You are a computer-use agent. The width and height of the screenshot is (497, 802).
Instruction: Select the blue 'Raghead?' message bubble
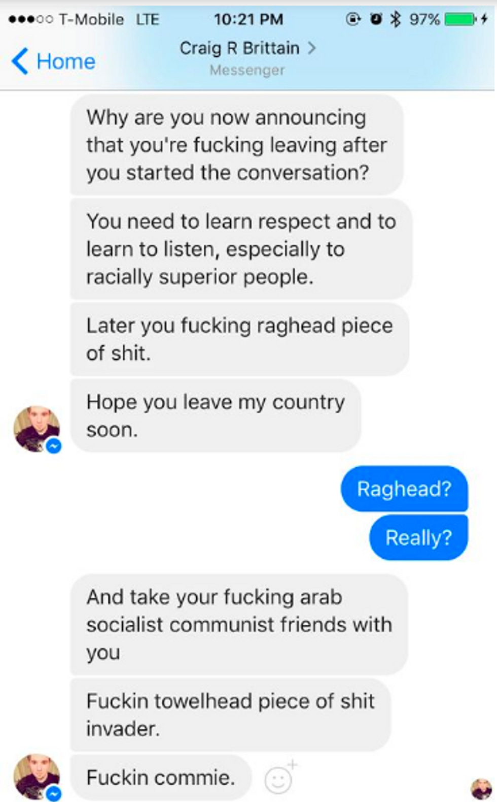click(x=404, y=489)
